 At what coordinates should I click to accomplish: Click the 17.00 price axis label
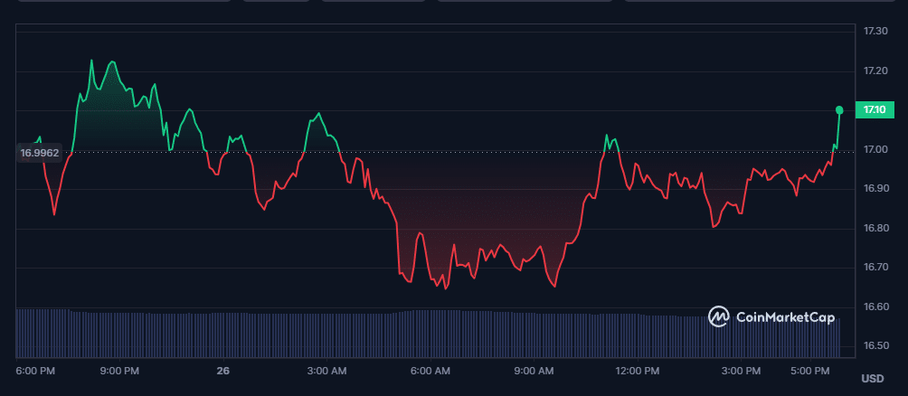(875, 149)
